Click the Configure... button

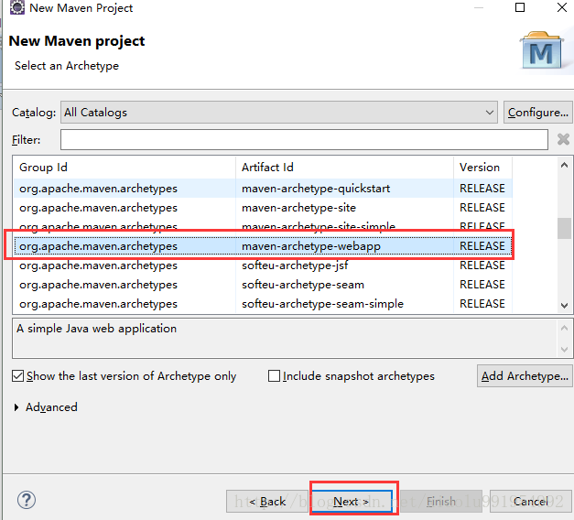click(x=537, y=113)
